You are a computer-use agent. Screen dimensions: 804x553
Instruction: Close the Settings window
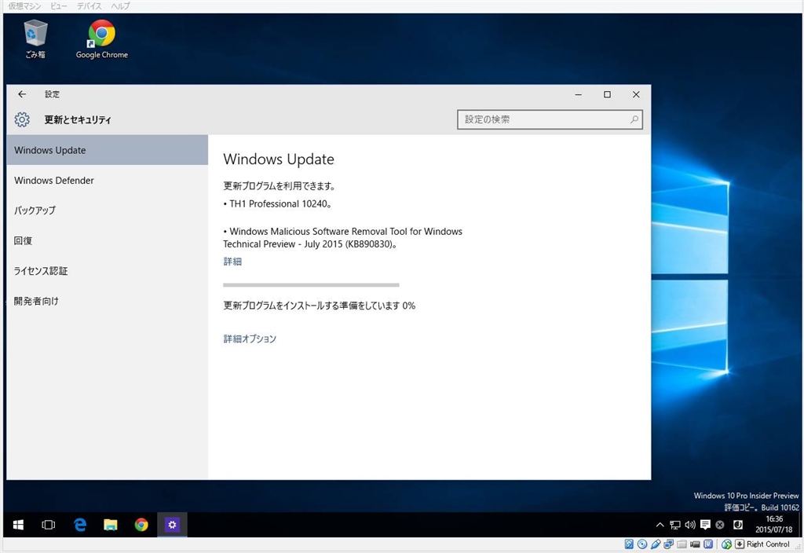636,94
